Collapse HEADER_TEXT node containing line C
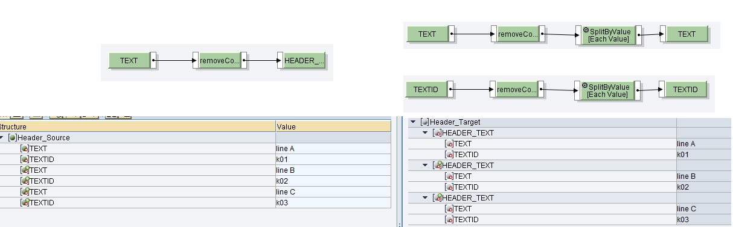The image size is (733, 227). click(x=426, y=198)
